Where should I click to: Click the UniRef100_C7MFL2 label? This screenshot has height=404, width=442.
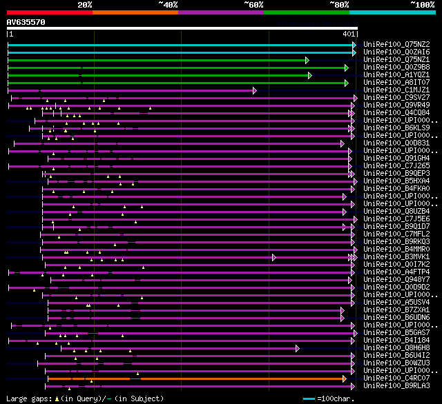pyautogui.click(x=396, y=234)
